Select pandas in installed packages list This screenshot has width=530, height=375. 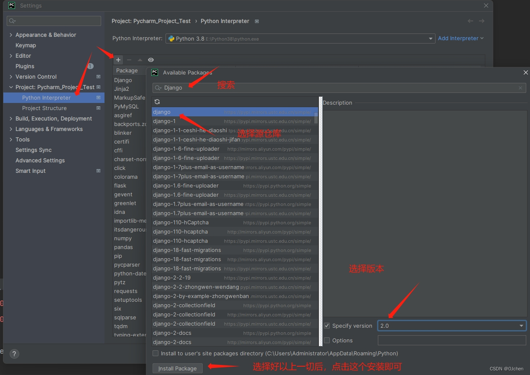pos(123,247)
